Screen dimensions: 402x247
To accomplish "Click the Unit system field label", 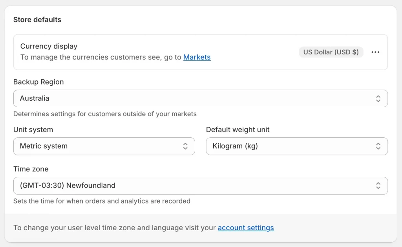I will 33,130.
